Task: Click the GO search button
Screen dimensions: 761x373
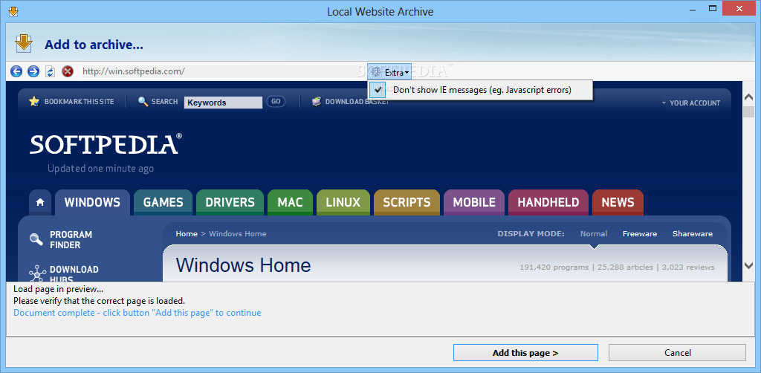Action: point(276,101)
